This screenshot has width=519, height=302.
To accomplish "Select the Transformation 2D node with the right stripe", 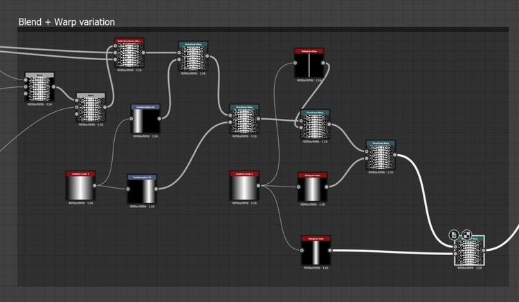I will tap(142, 189).
